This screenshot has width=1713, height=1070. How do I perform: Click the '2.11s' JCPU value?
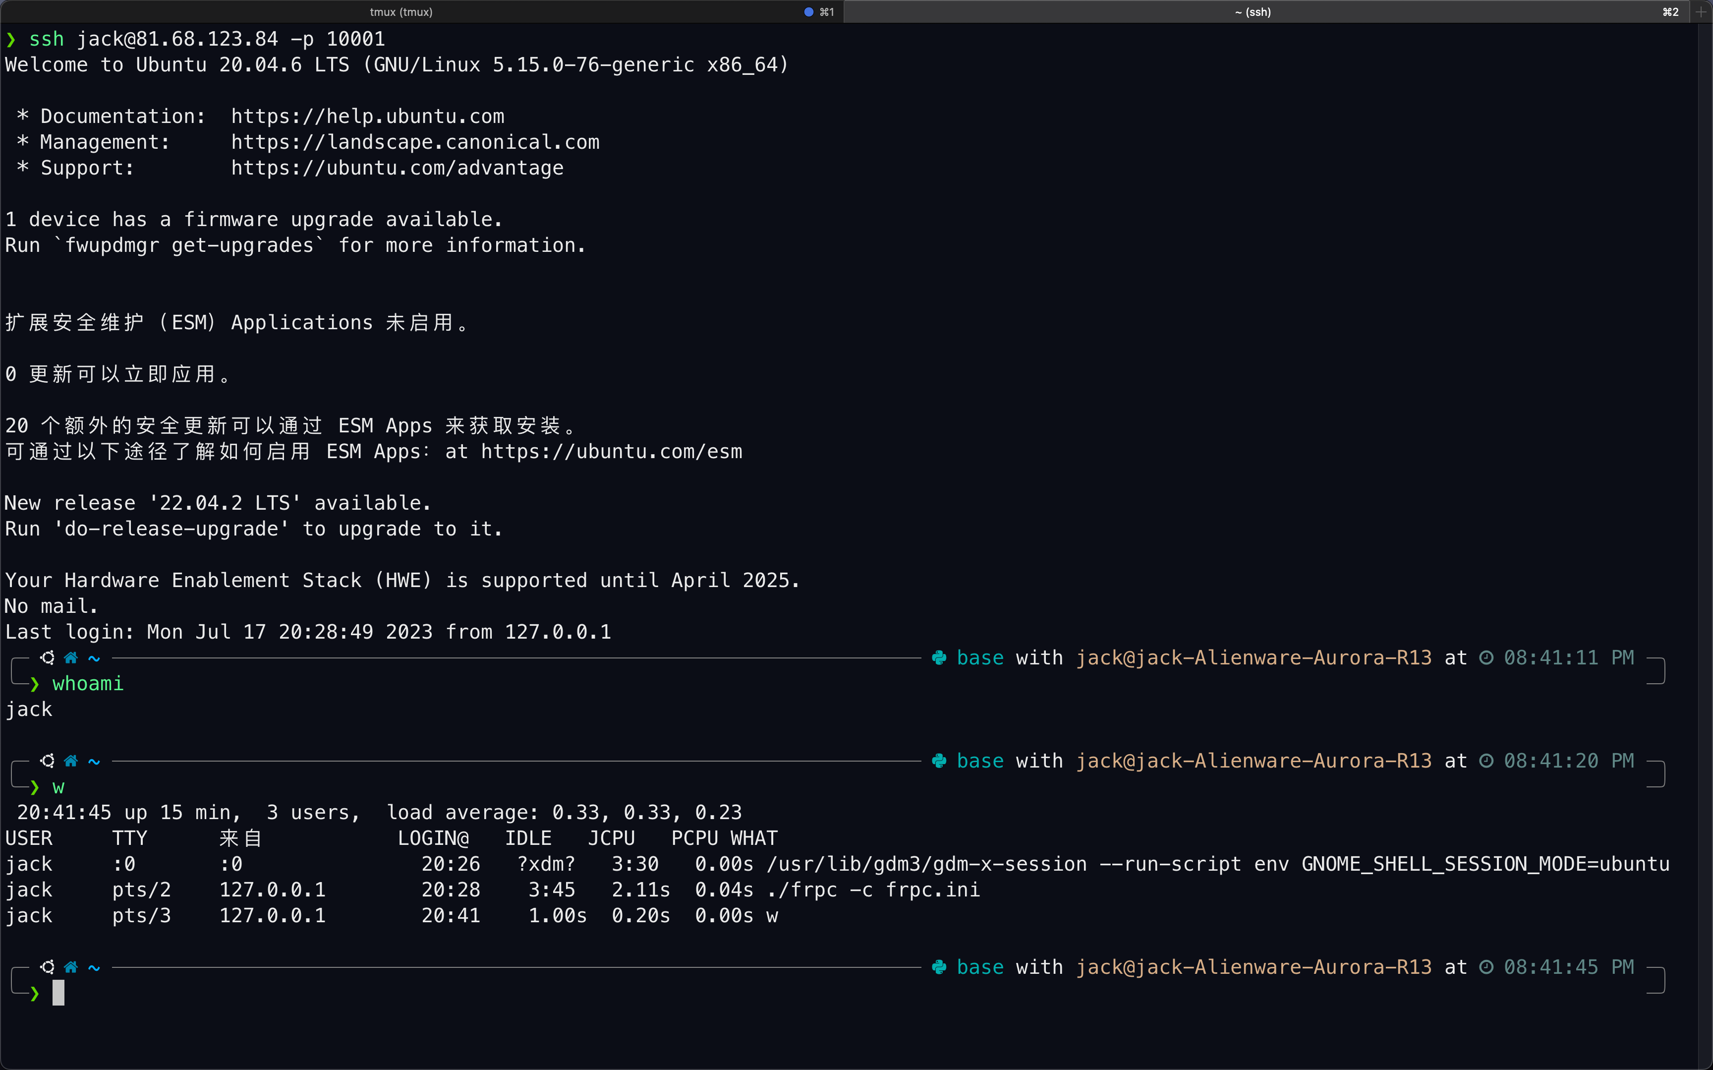[641, 890]
